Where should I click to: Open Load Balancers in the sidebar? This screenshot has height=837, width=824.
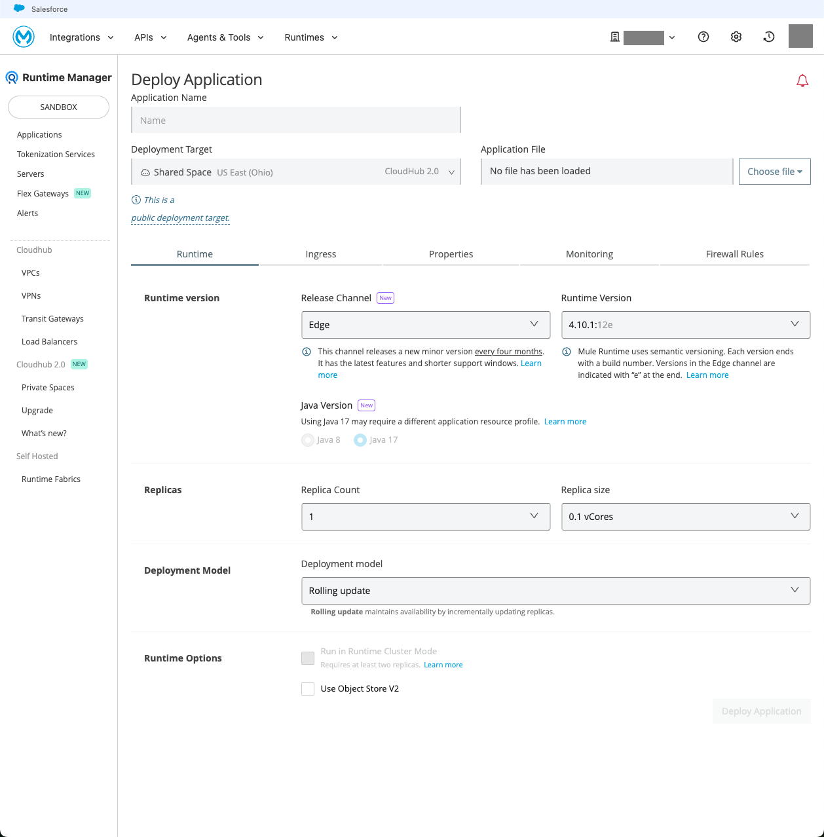point(49,342)
